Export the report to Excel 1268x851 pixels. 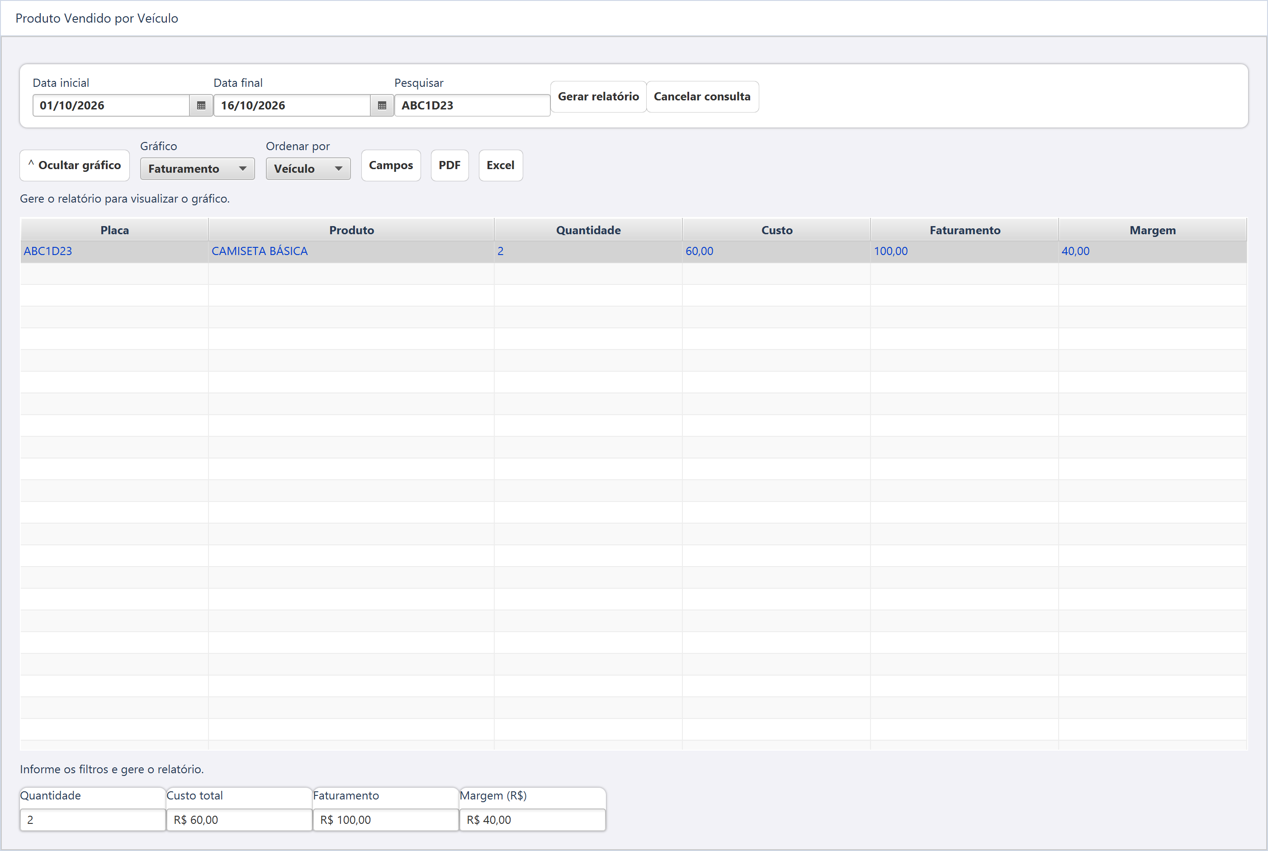501,165
